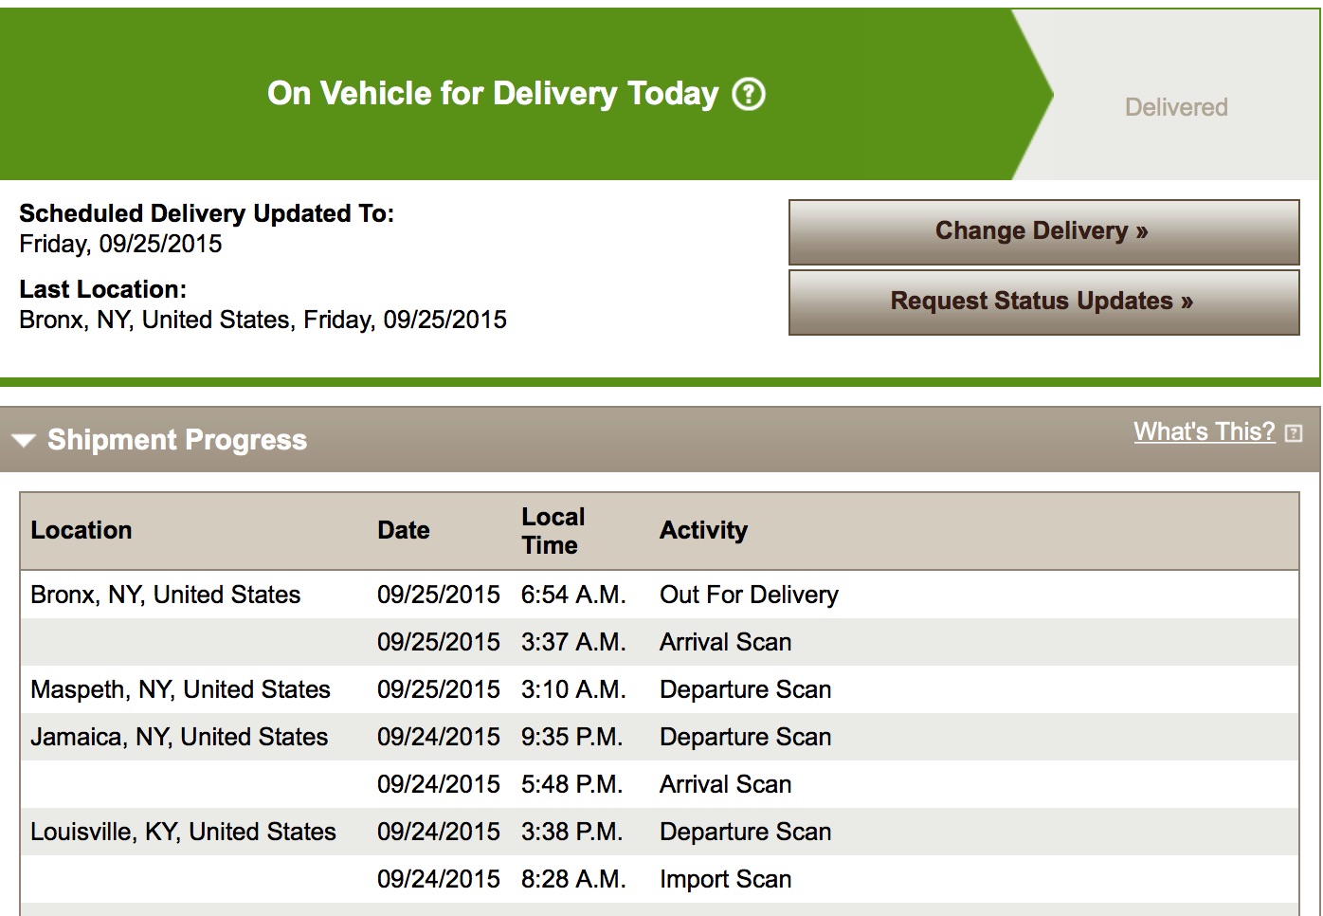Select the Delivered progress step
The image size is (1323, 916).
click(1176, 107)
